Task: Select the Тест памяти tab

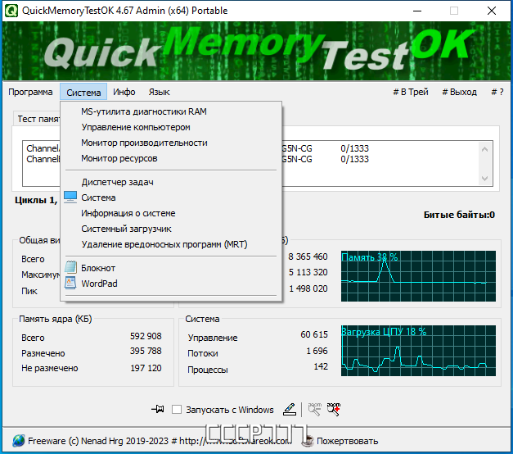Action: click(x=37, y=119)
